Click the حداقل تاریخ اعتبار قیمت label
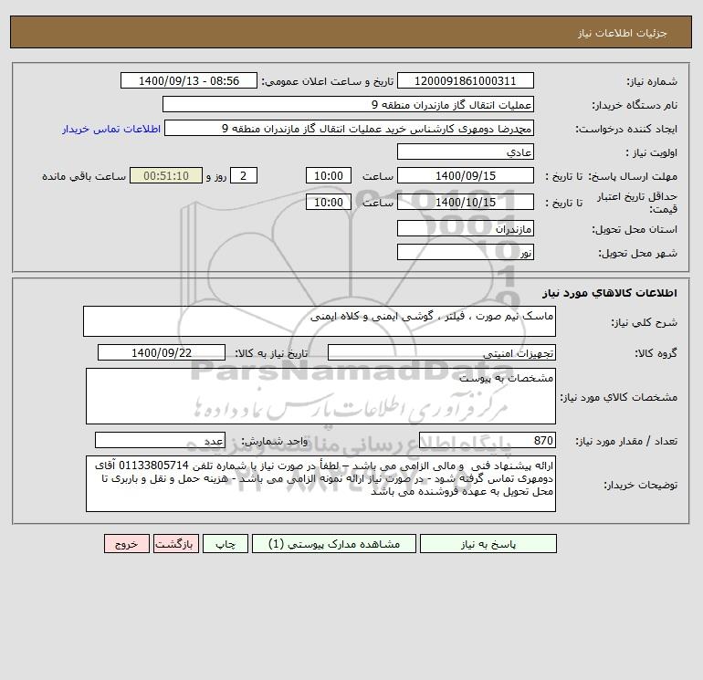This screenshot has height=680, width=703. [637, 203]
